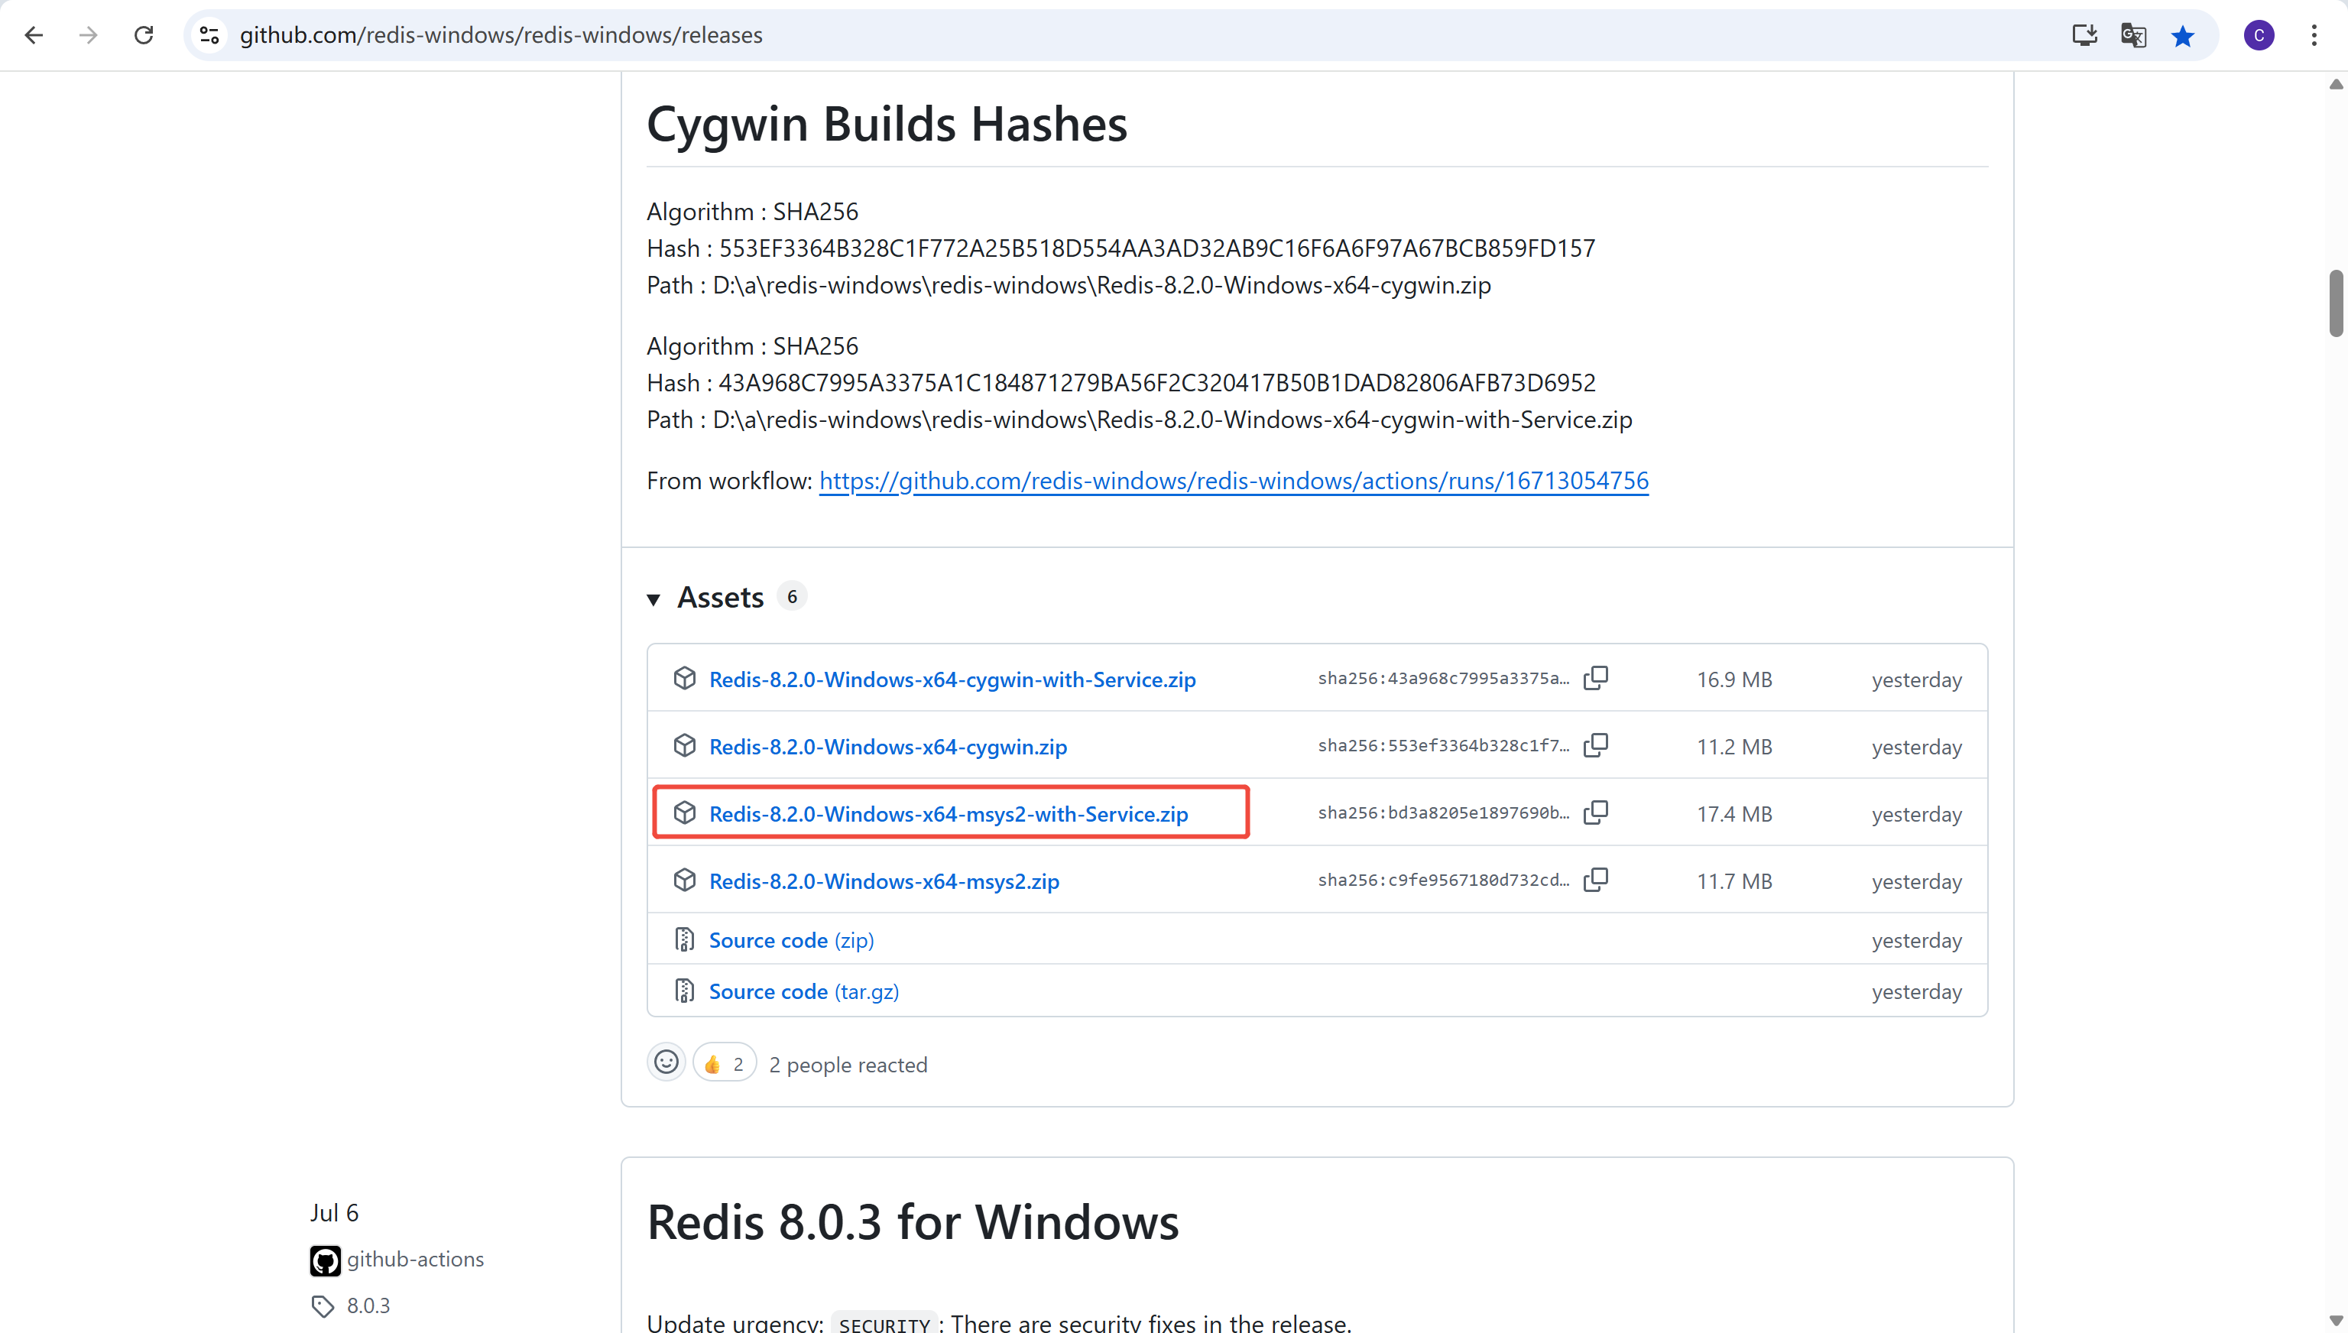Click the install app icon in address bar
The height and width of the screenshot is (1333, 2348).
point(2084,35)
